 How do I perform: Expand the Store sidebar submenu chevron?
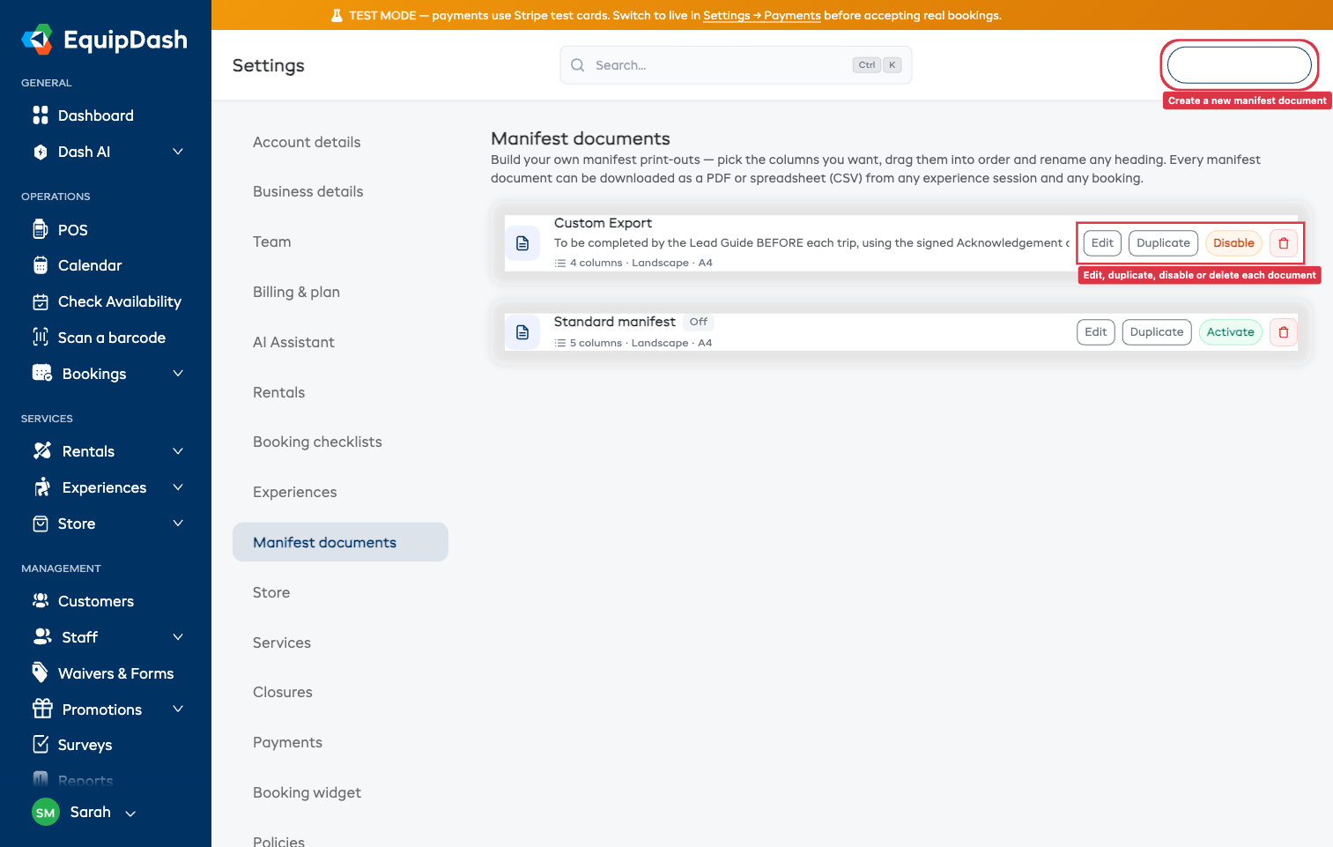[178, 524]
